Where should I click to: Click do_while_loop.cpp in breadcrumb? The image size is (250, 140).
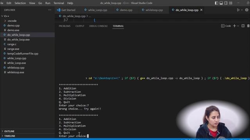click(x=74, y=16)
